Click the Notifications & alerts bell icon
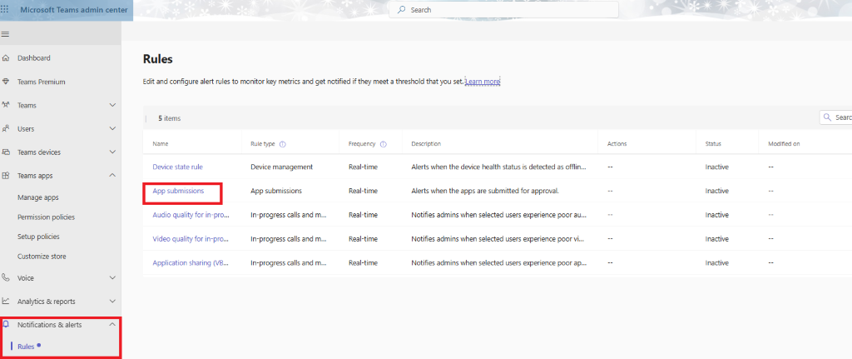Screen dimensions: 852x359 click(x=6, y=325)
